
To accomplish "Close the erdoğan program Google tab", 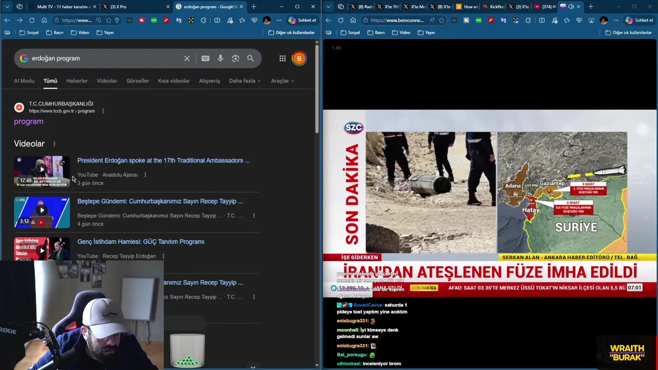I will click(x=241, y=7).
